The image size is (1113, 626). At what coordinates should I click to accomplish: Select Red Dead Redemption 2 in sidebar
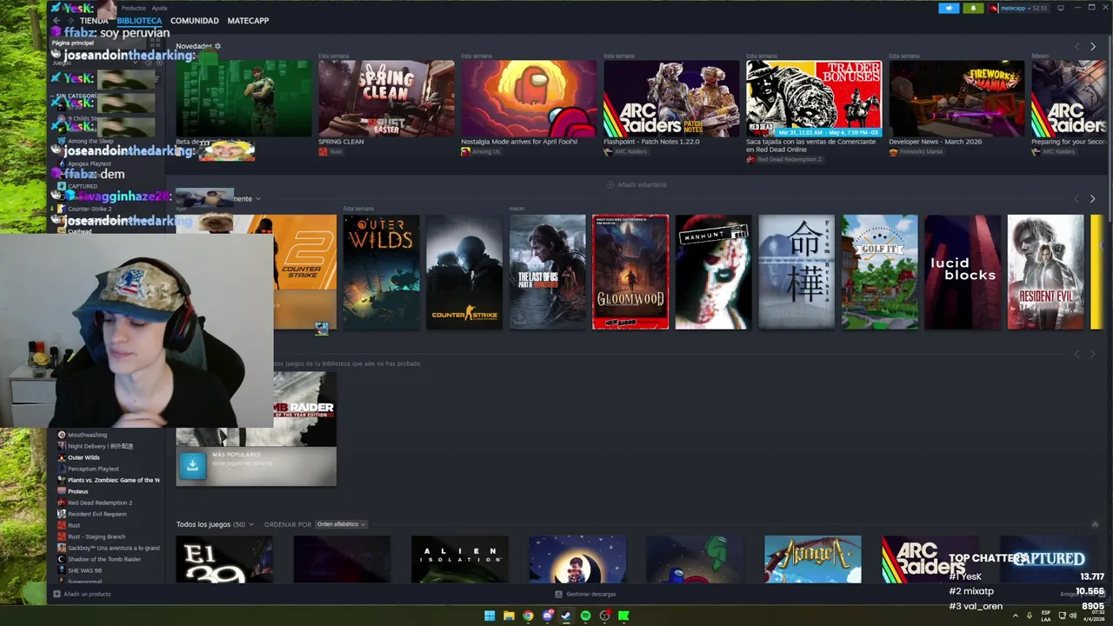(x=100, y=503)
